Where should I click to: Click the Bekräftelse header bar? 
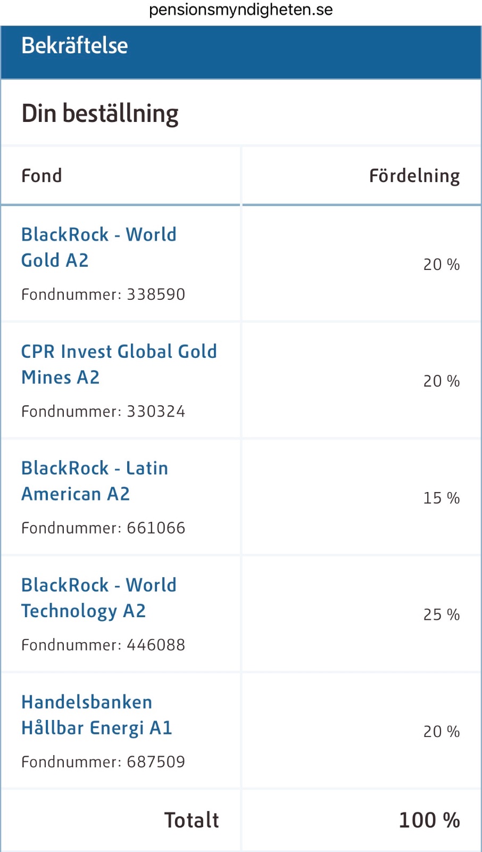click(241, 52)
